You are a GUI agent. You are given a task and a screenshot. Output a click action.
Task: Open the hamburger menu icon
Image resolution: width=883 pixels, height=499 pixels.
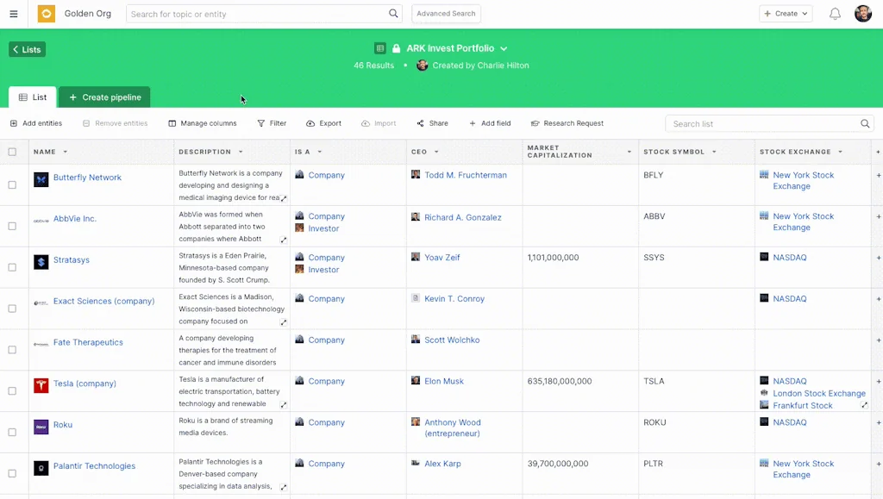coord(13,14)
